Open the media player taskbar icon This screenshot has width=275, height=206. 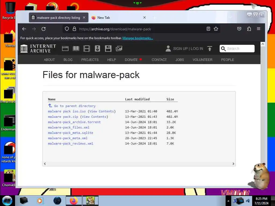coord(40,201)
